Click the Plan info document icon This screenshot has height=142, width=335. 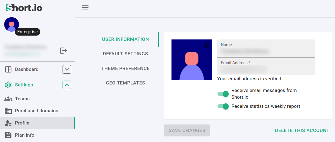(8, 135)
